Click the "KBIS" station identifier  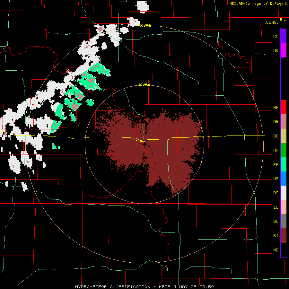pos(165,287)
